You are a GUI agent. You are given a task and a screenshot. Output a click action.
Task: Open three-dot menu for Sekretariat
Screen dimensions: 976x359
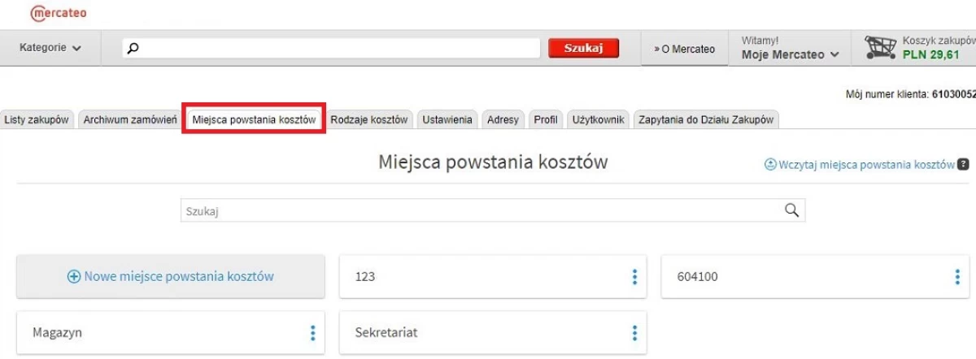pos(634,333)
